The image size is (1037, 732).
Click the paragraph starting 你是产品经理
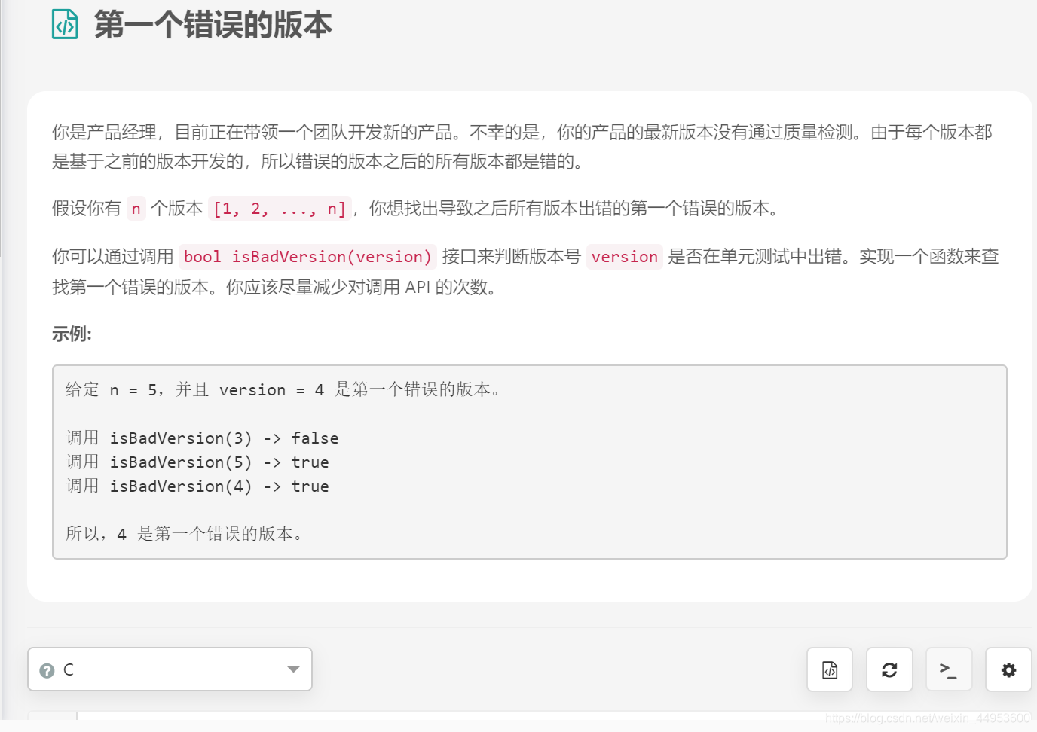click(x=522, y=147)
